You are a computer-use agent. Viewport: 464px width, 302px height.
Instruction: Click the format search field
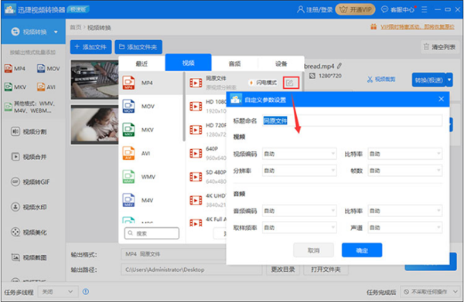point(152,233)
